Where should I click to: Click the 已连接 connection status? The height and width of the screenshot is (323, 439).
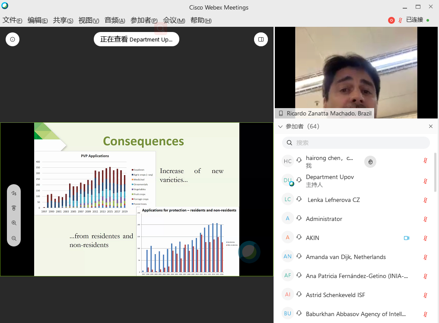pyautogui.click(x=414, y=19)
